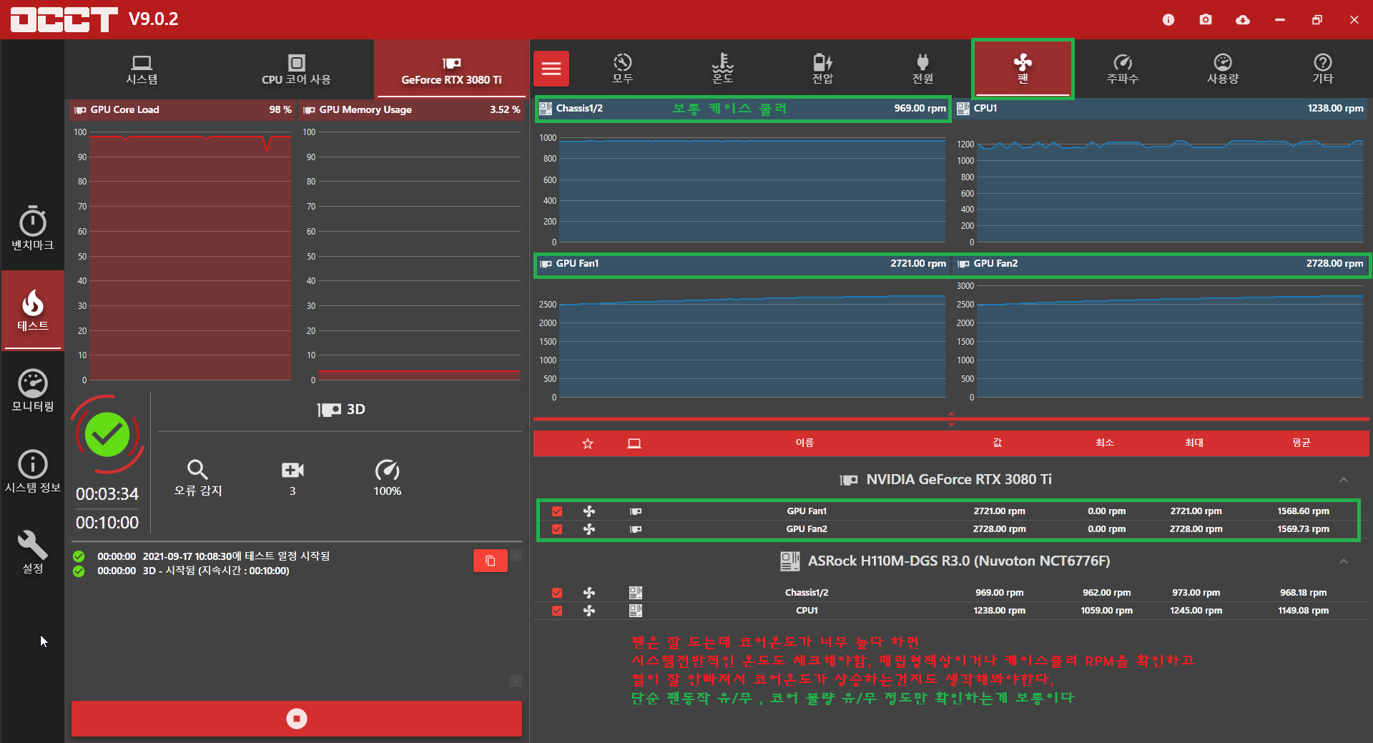Sort by 최소 minimum column
The image size is (1373, 743).
click(1105, 443)
